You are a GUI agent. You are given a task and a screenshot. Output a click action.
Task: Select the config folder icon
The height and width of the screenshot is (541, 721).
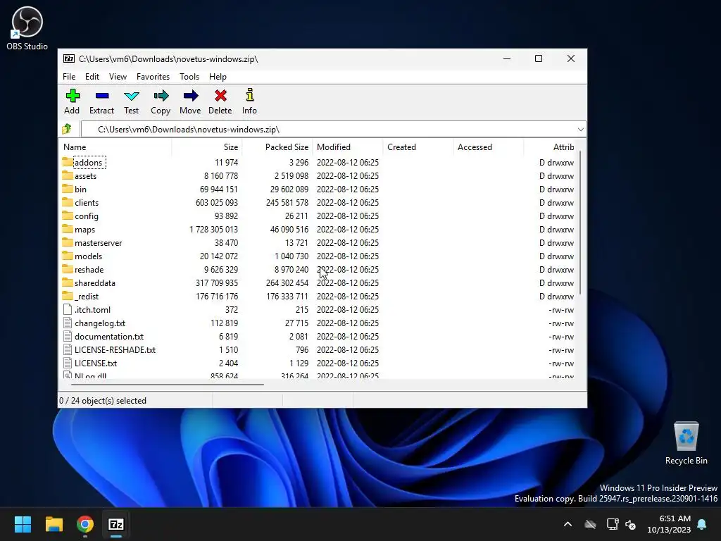click(x=67, y=216)
